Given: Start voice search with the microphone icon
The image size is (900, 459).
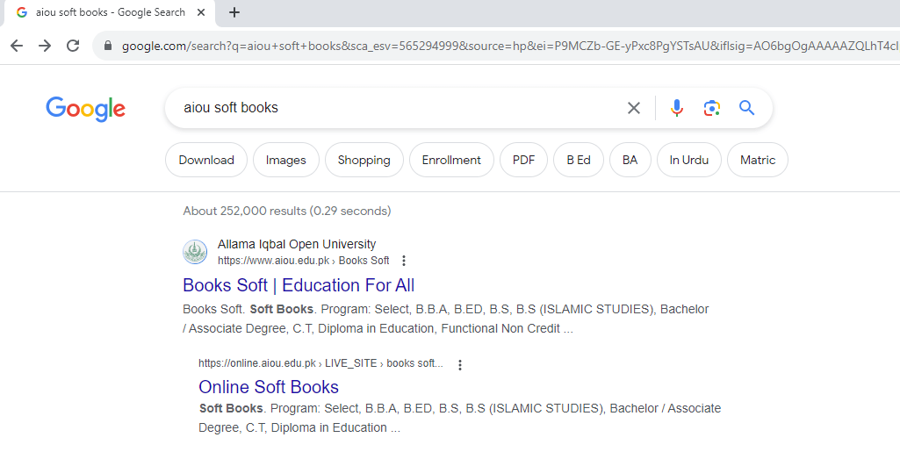Looking at the screenshot, I should [677, 108].
